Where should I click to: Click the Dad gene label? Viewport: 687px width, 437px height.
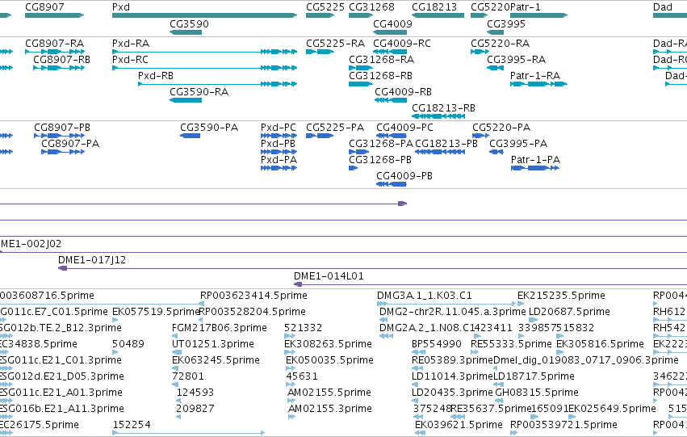pyautogui.click(x=663, y=7)
